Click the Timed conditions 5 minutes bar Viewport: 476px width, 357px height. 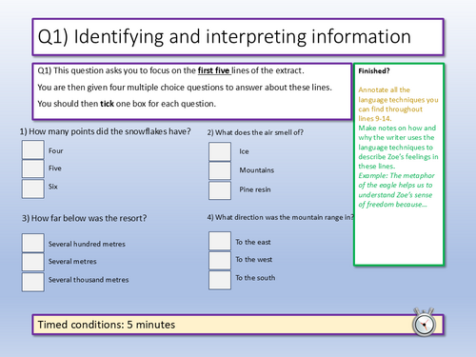(x=238, y=325)
